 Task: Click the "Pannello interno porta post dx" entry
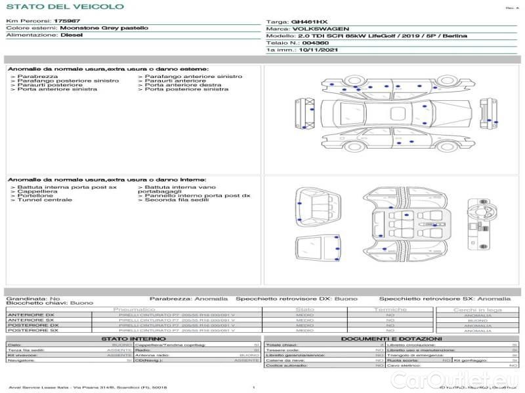[x=198, y=195]
